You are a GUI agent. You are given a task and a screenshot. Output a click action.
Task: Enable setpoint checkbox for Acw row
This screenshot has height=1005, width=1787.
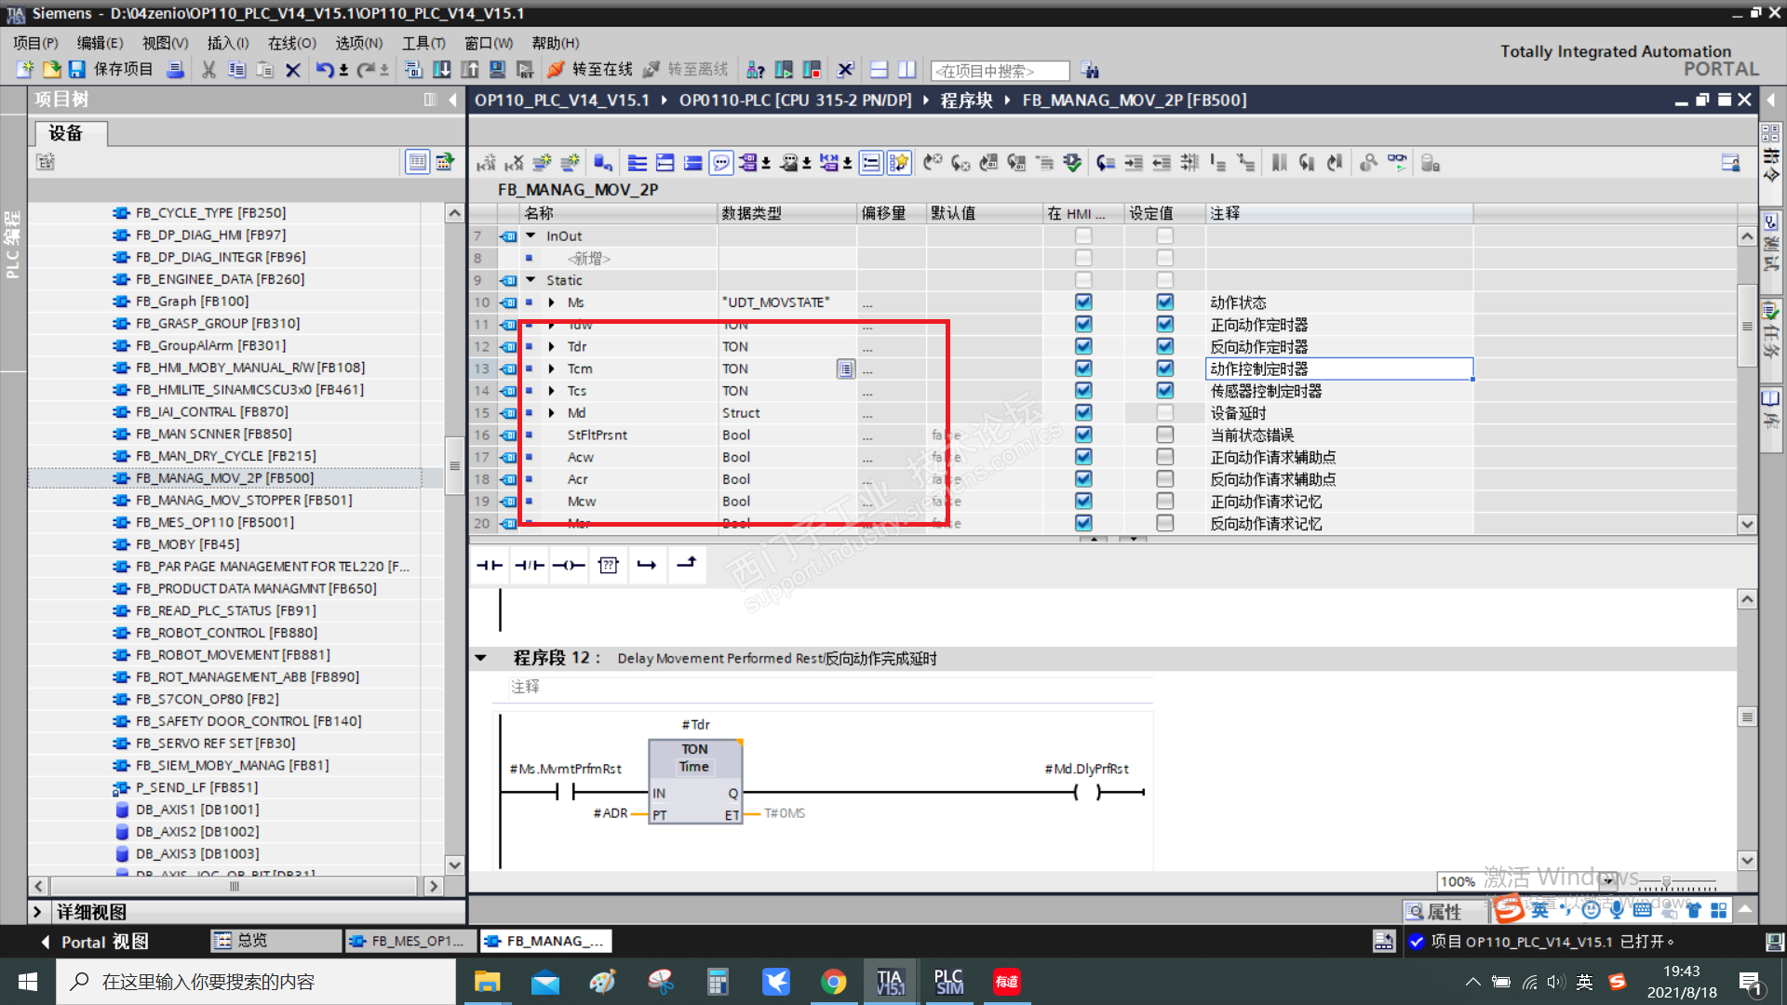tap(1164, 457)
